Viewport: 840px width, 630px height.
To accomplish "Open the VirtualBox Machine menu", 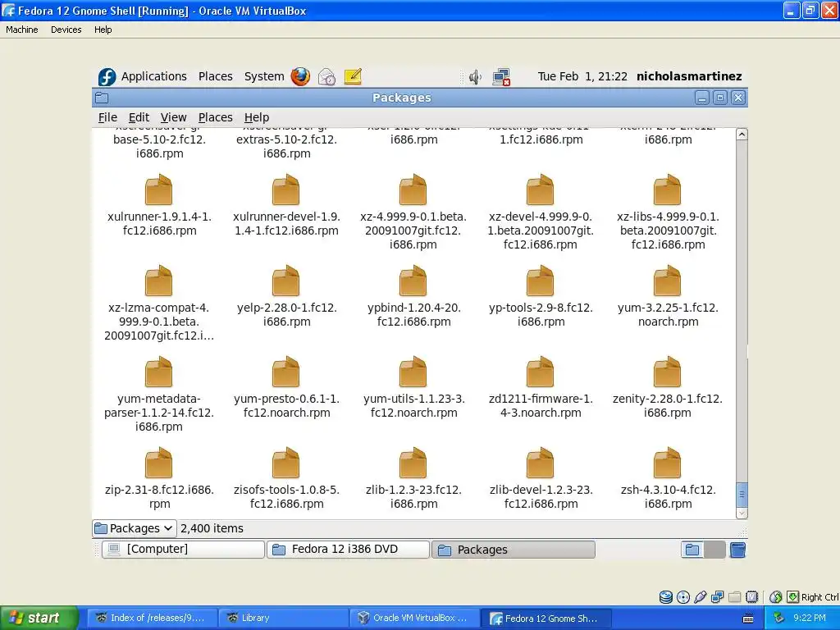I will [x=22, y=30].
